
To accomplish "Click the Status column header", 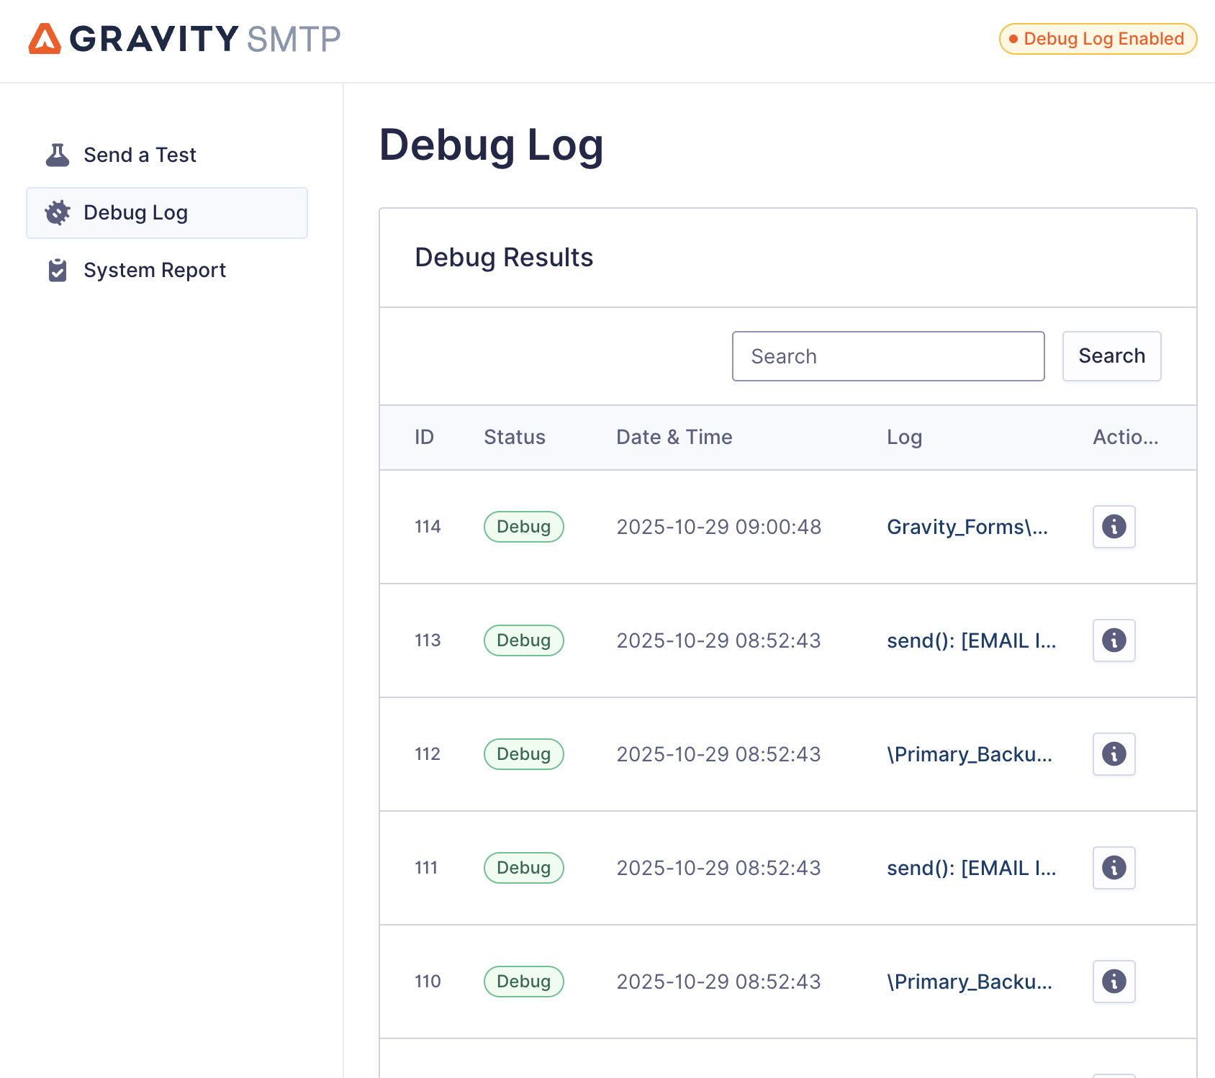I will (x=514, y=438).
